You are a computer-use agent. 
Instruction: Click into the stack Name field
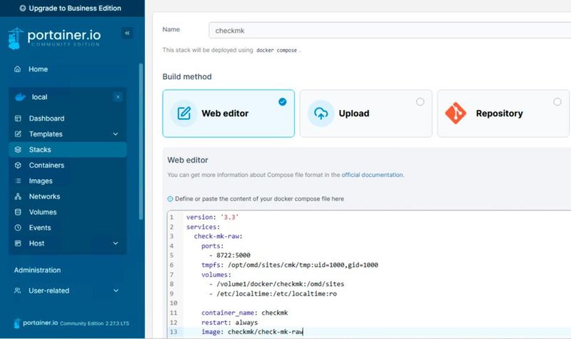coord(389,30)
